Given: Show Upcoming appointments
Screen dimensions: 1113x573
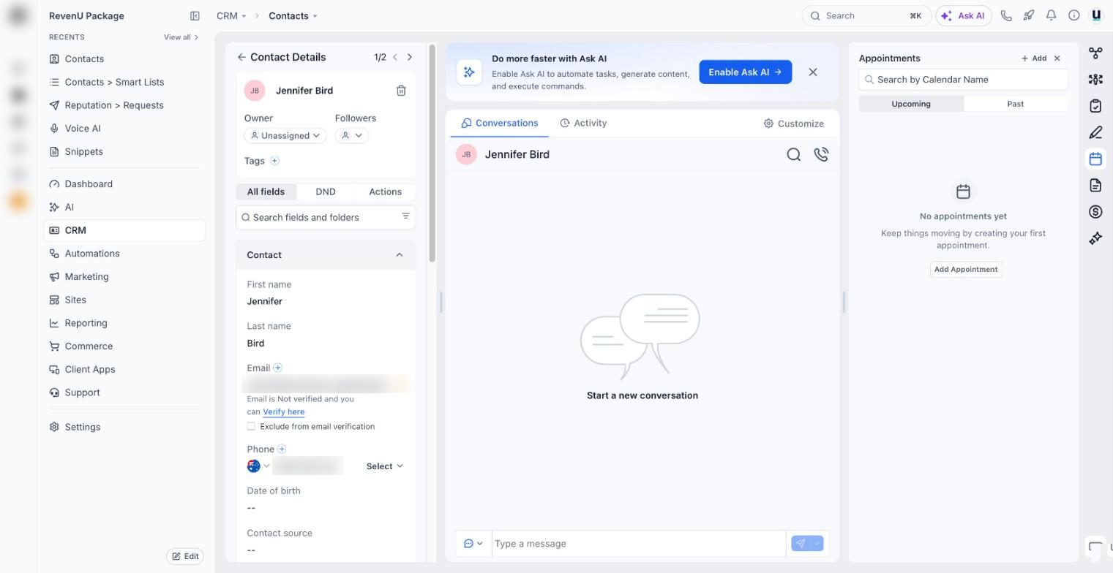Looking at the screenshot, I should point(911,104).
